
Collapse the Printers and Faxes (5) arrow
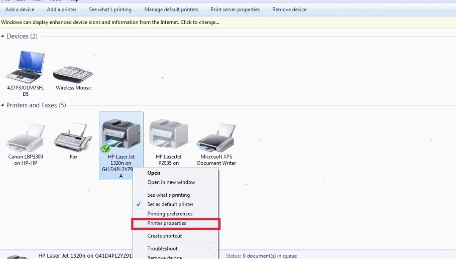pos(3,105)
